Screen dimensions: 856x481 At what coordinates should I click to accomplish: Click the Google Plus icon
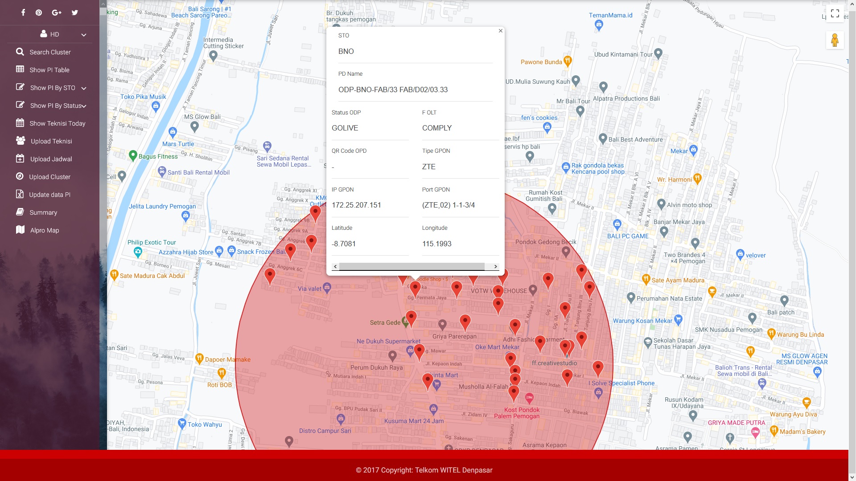click(x=57, y=12)
